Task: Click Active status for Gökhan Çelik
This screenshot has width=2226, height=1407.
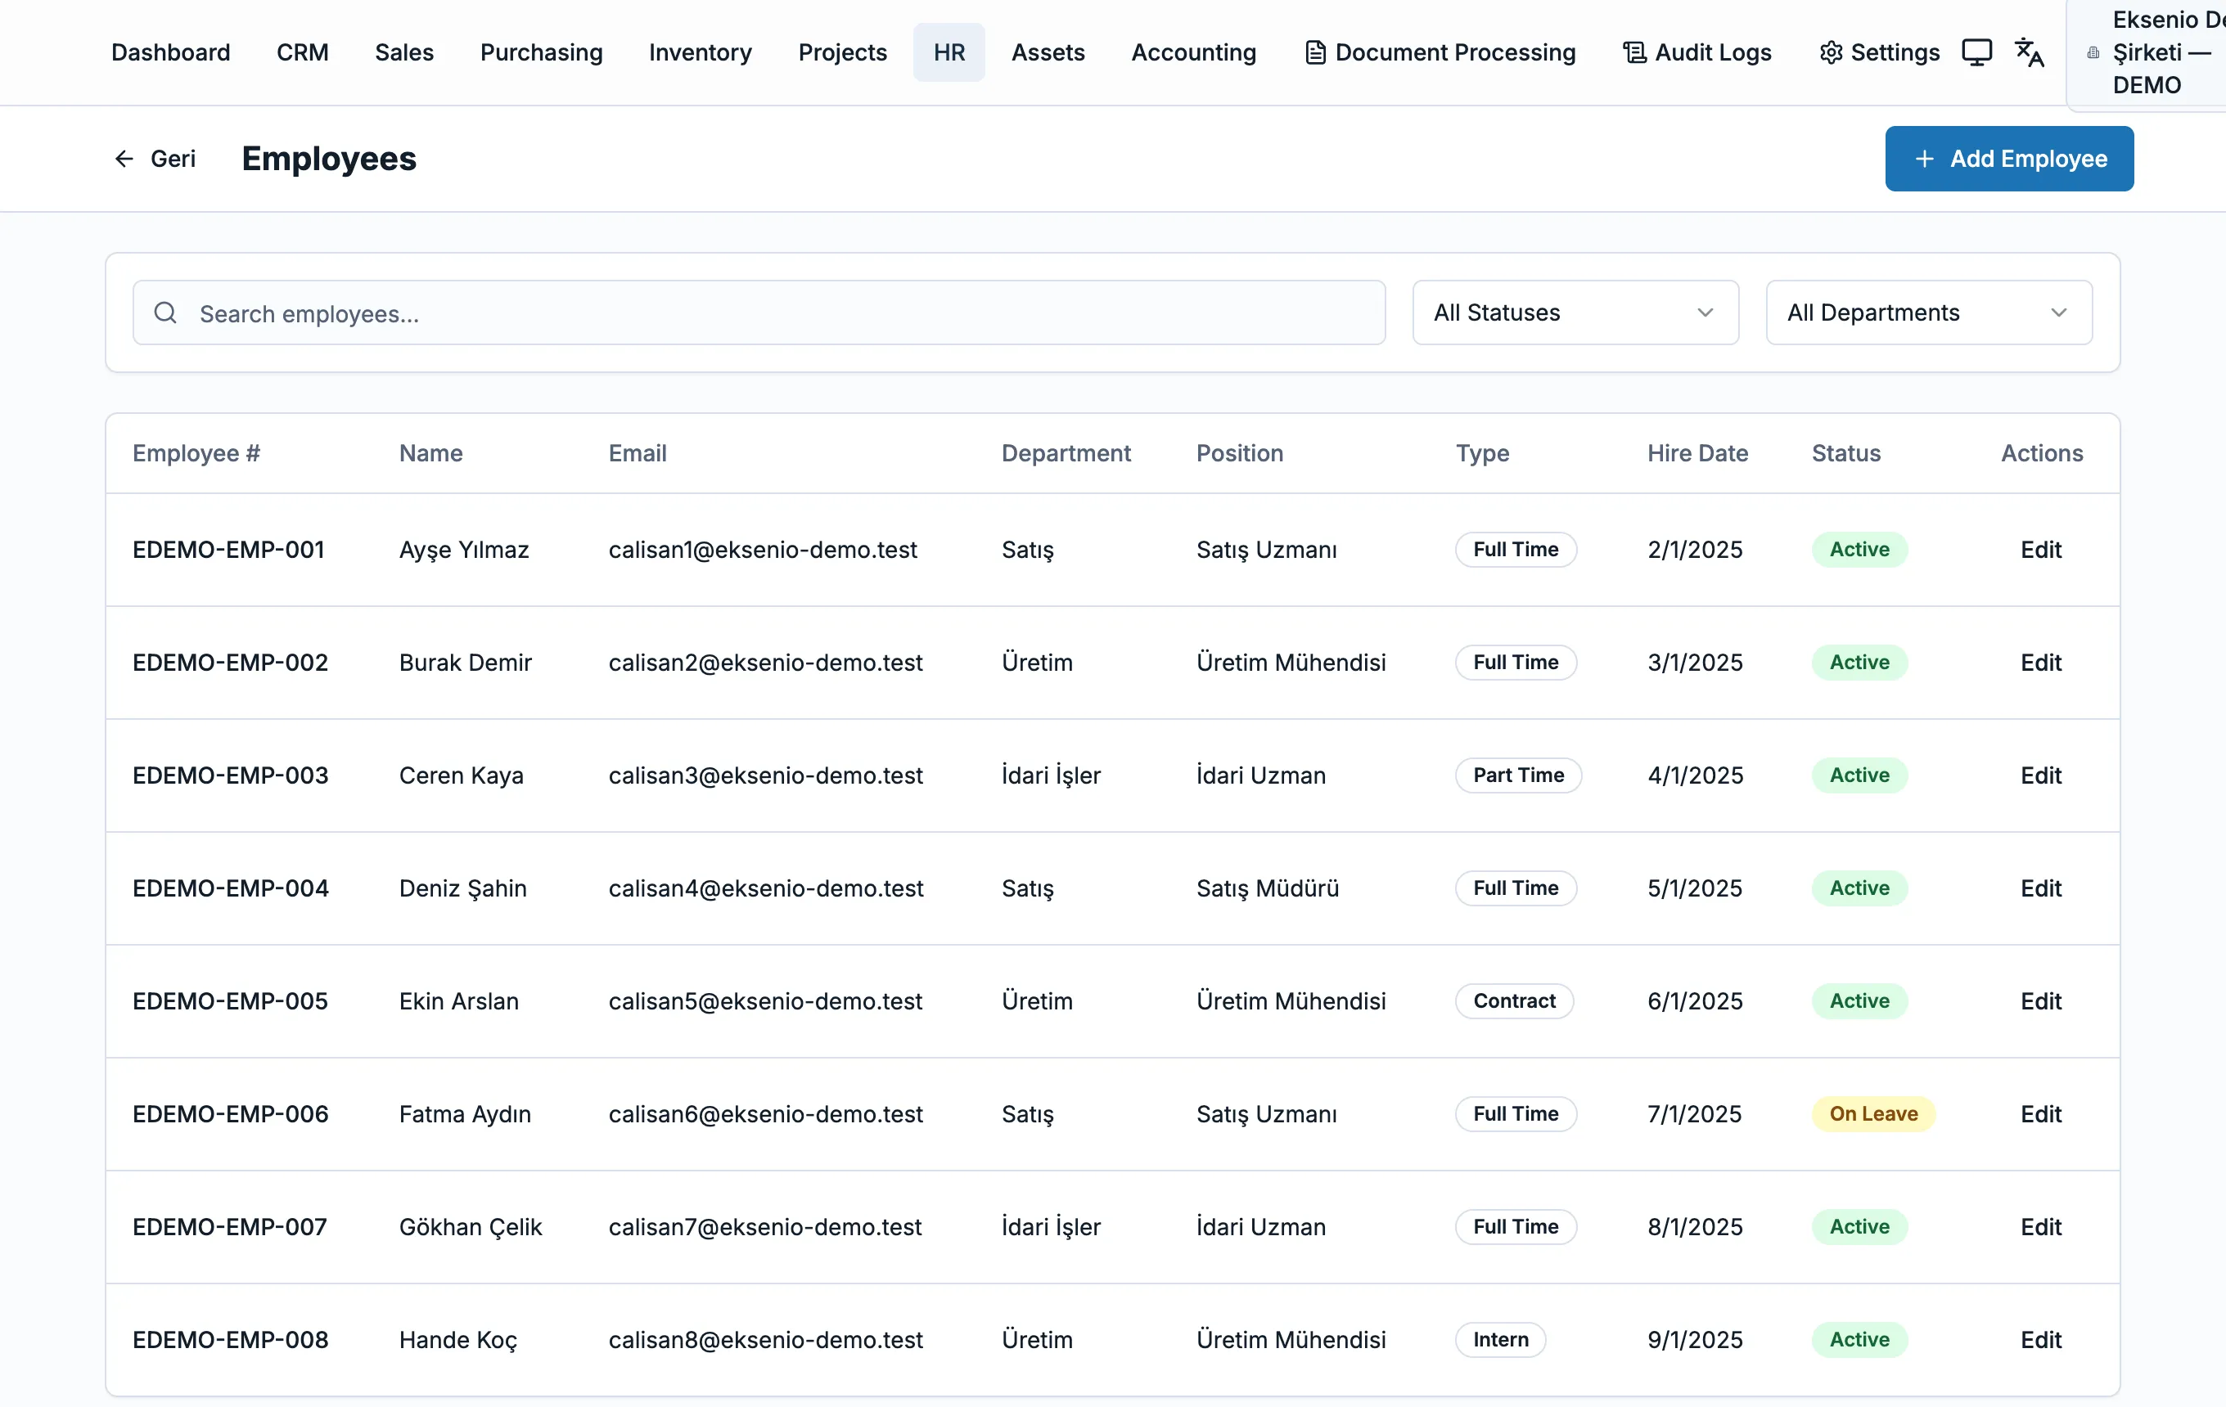Action: pyautogui.click(x=1859, y=1226)
